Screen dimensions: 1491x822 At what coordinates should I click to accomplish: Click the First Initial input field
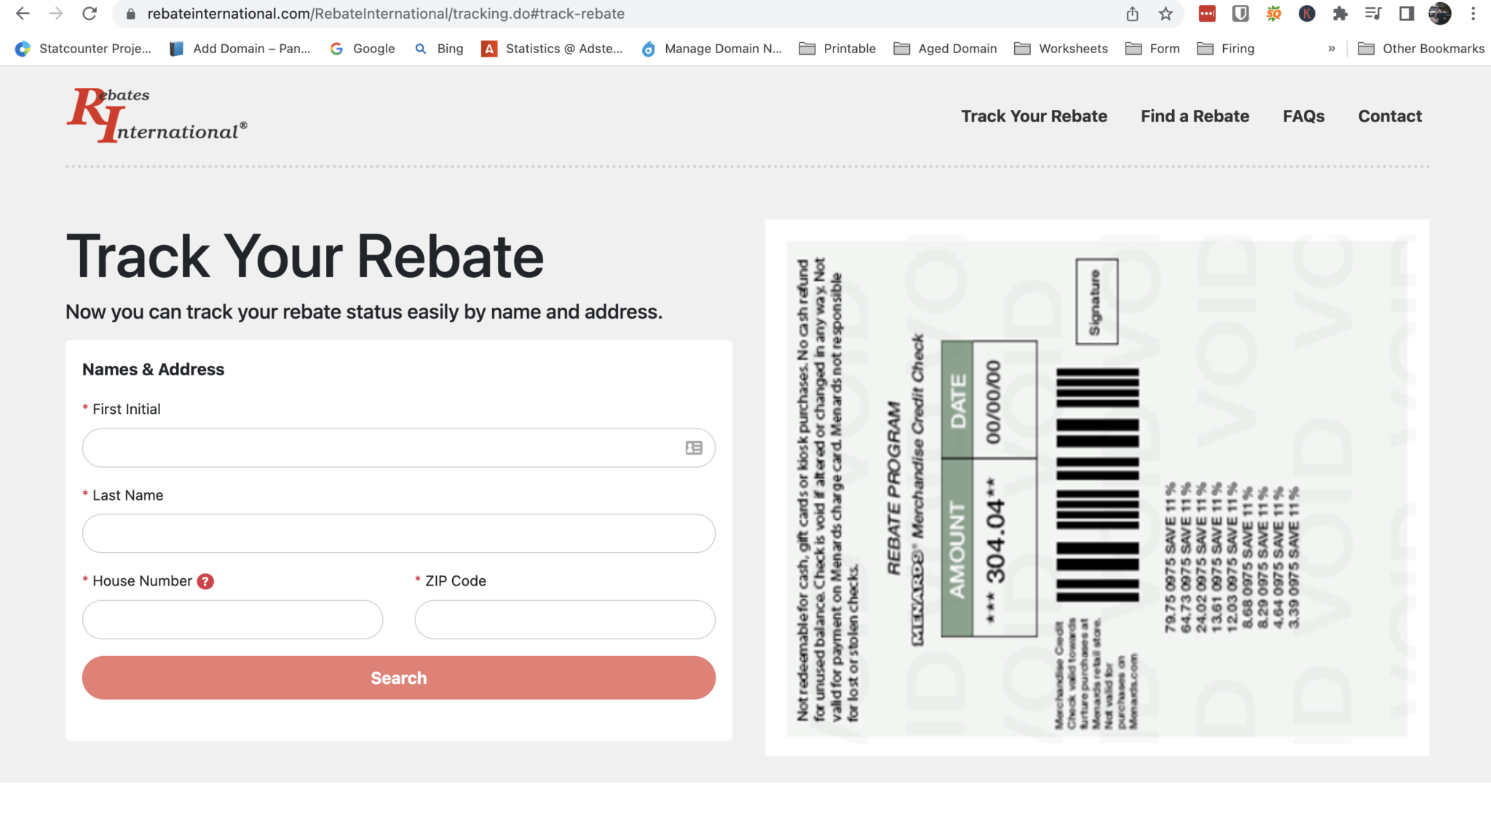(x=398, y=447)
